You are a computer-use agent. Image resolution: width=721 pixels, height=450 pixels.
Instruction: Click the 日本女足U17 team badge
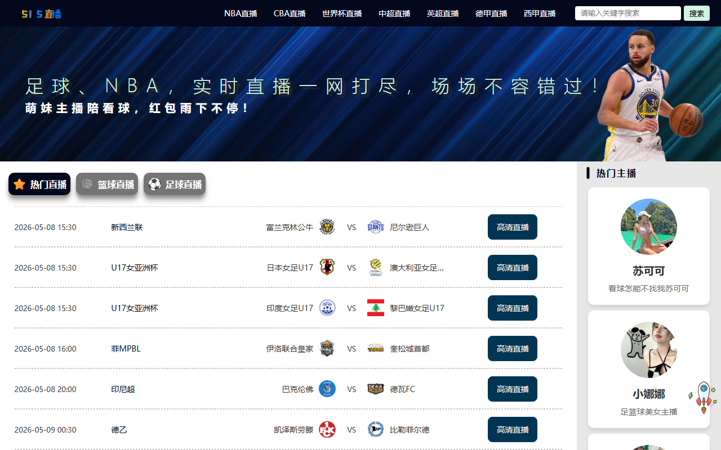coord(327,267)
